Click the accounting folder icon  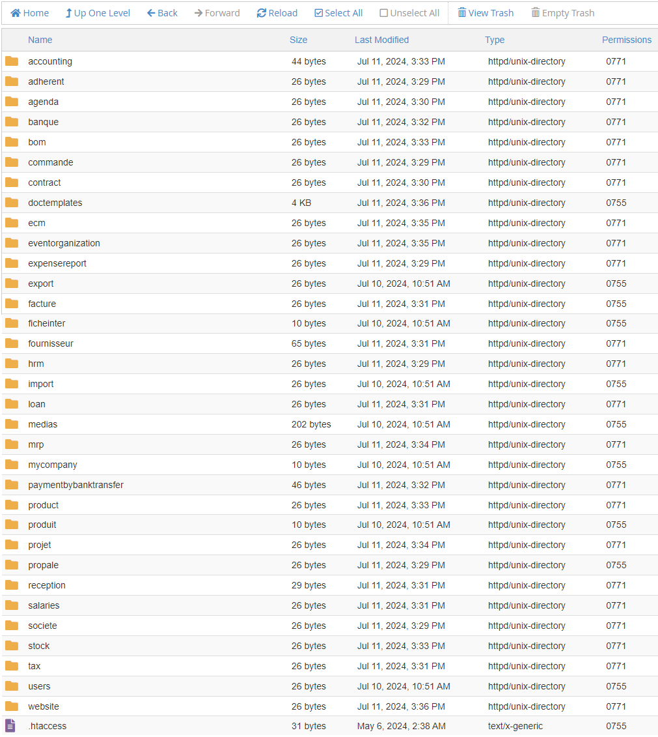(12, 61)
